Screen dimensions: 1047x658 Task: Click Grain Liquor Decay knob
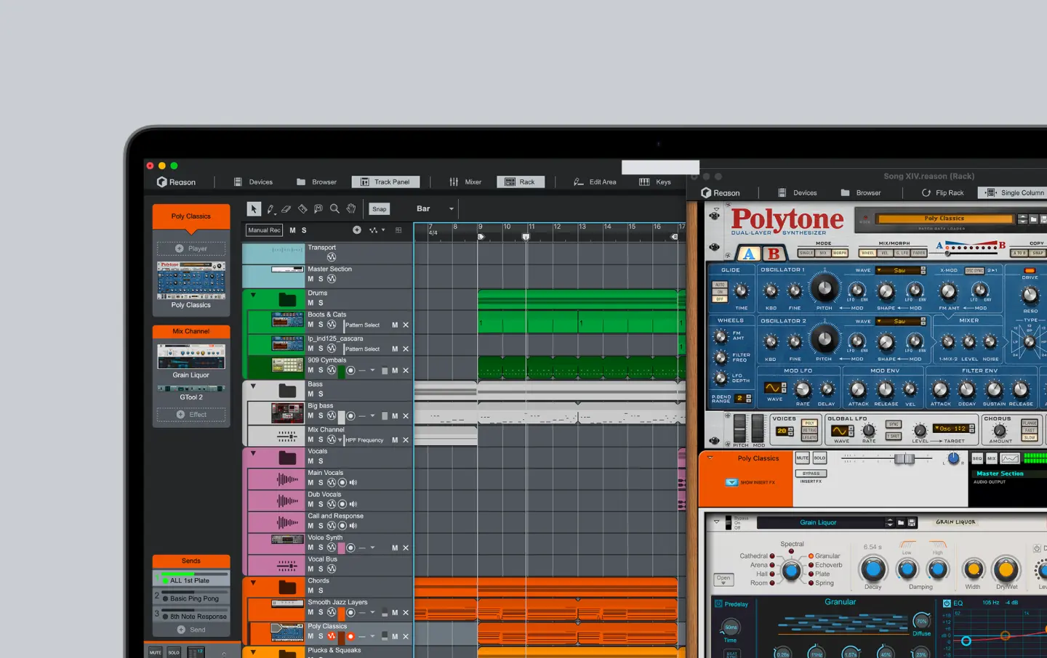point(873,569)
